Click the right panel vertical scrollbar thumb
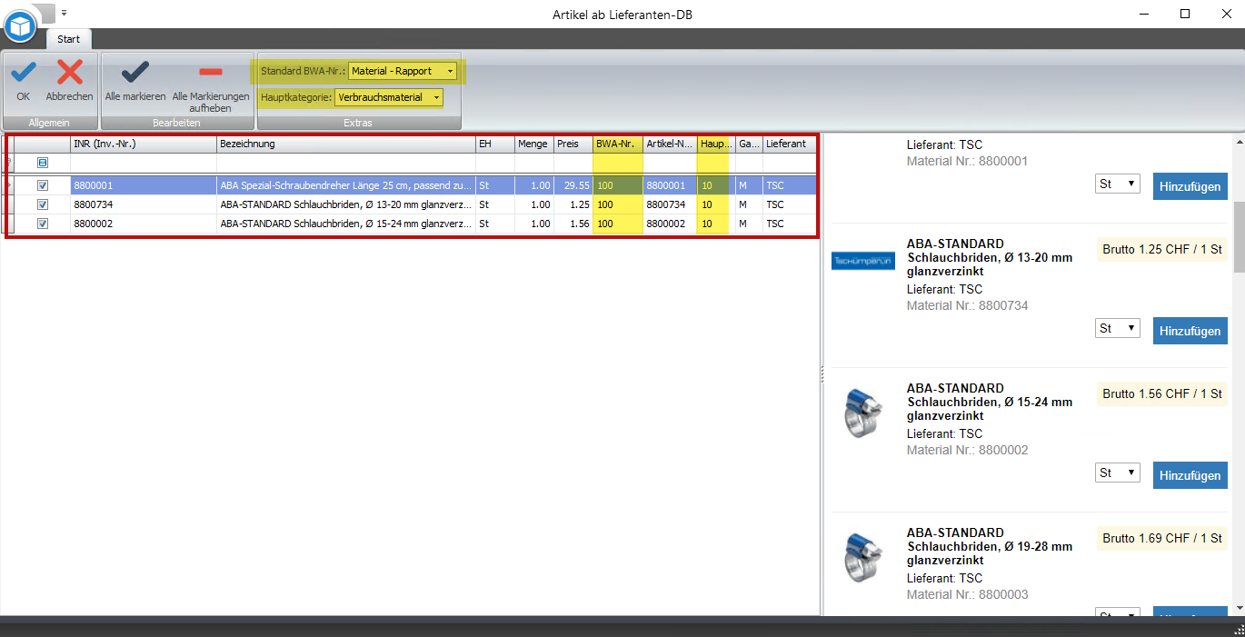Screen dimensions: 1245x637 click(x=1238, y=236)
